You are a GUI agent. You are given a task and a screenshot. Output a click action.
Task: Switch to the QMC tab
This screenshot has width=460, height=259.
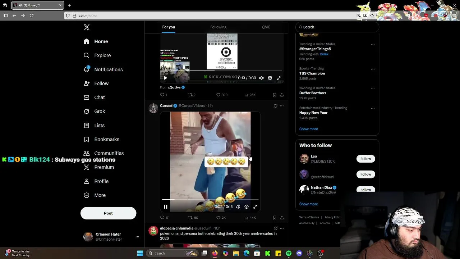[266, 27]
